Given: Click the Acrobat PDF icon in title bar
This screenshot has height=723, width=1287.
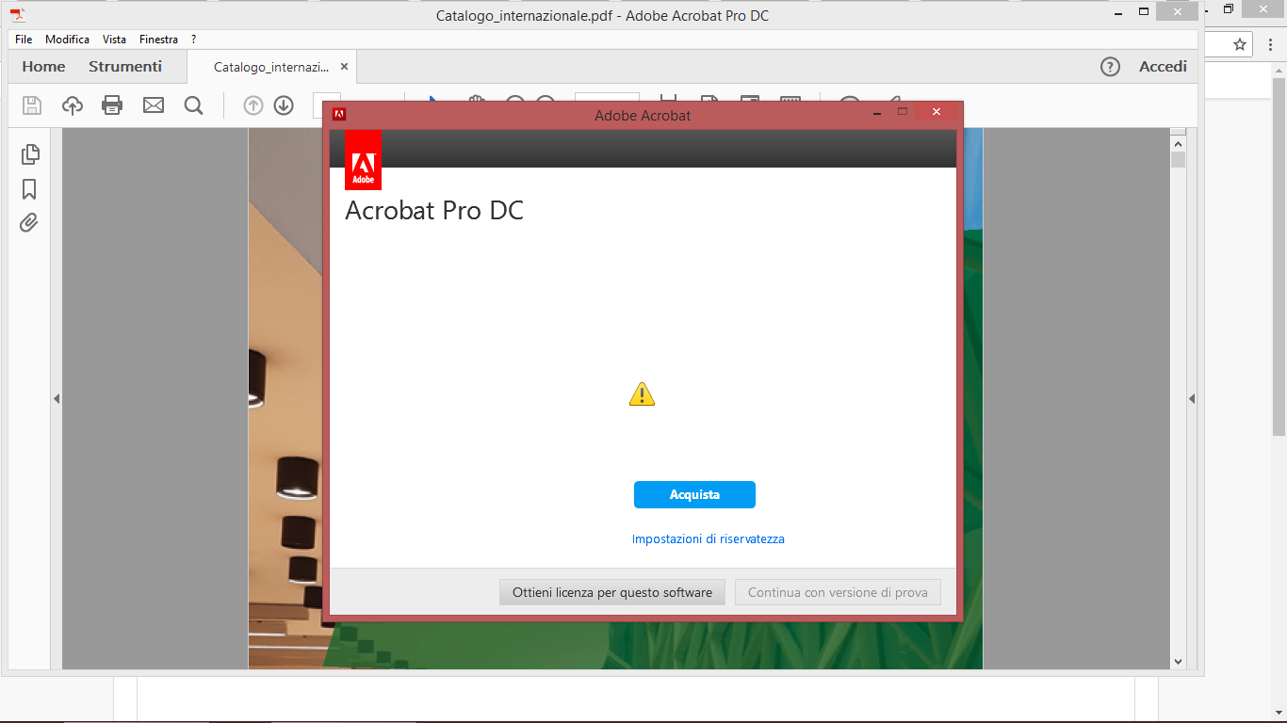Looking at the screenshot, I should click(x=17, y=14).
